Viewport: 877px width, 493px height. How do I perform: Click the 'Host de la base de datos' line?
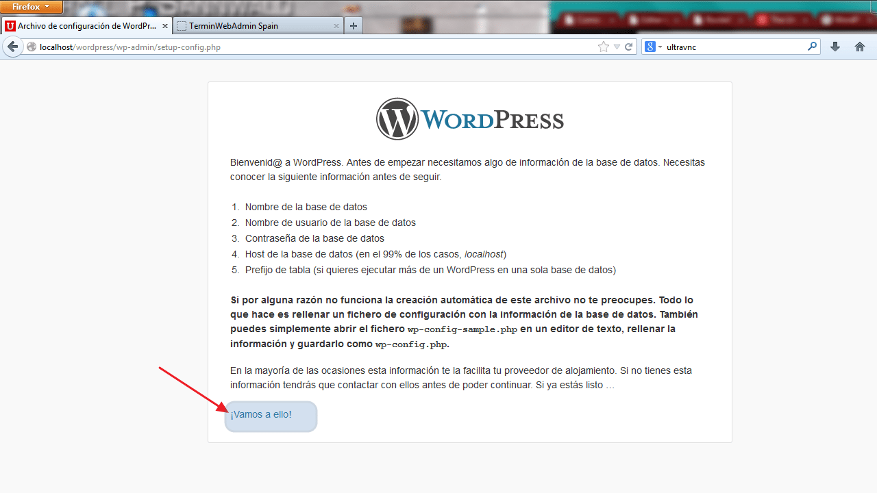click(375, 254)
